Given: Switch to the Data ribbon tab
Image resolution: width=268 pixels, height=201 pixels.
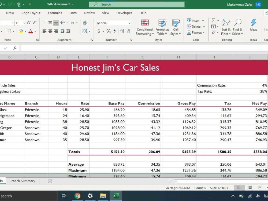Looking at the screenshot, I should (x=73, y=13).
